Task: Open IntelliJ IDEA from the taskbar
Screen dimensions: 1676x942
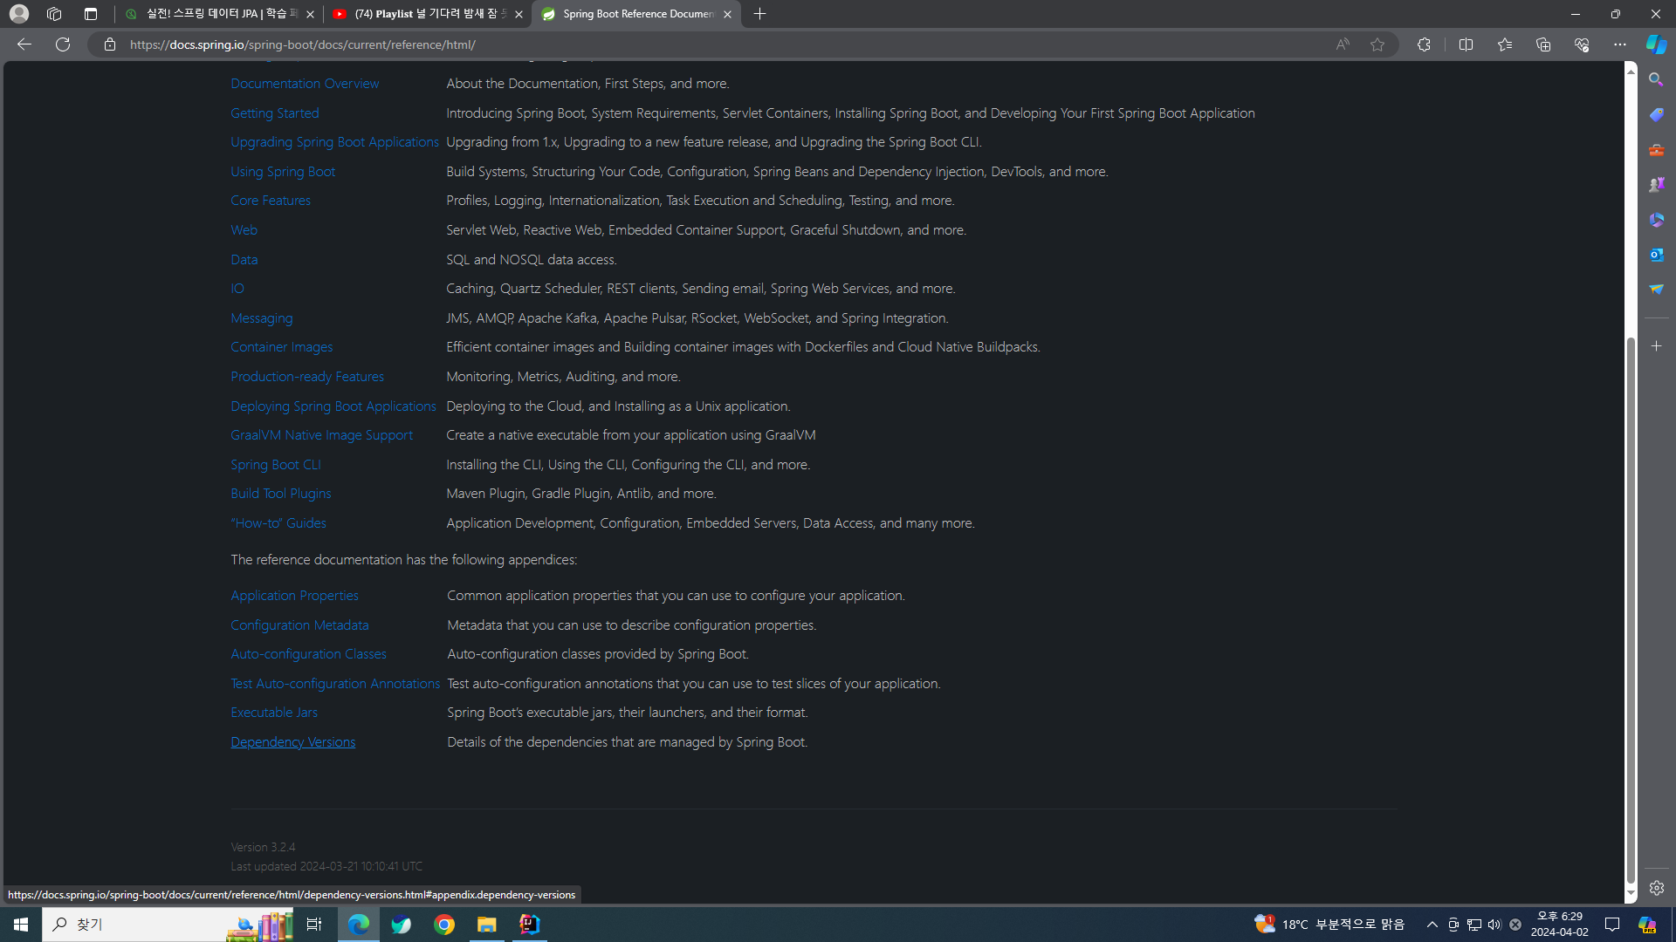Action: click(x=529, y=925)
